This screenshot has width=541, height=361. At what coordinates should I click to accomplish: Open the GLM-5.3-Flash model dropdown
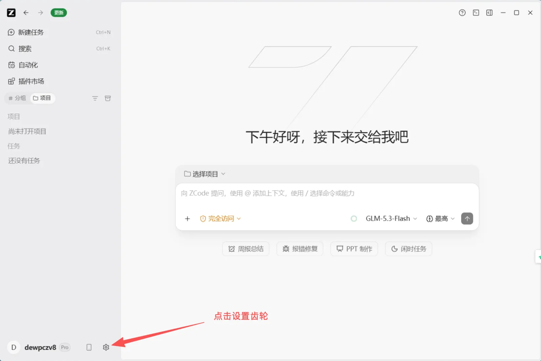tap(392, 219)
